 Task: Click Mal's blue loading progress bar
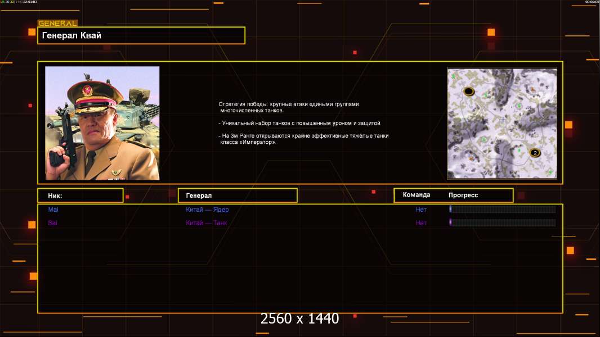click(x=502, y=210)
